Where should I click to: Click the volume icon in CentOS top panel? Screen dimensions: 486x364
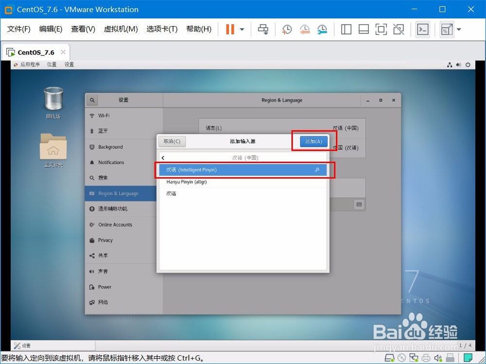(x=459, y=65)
